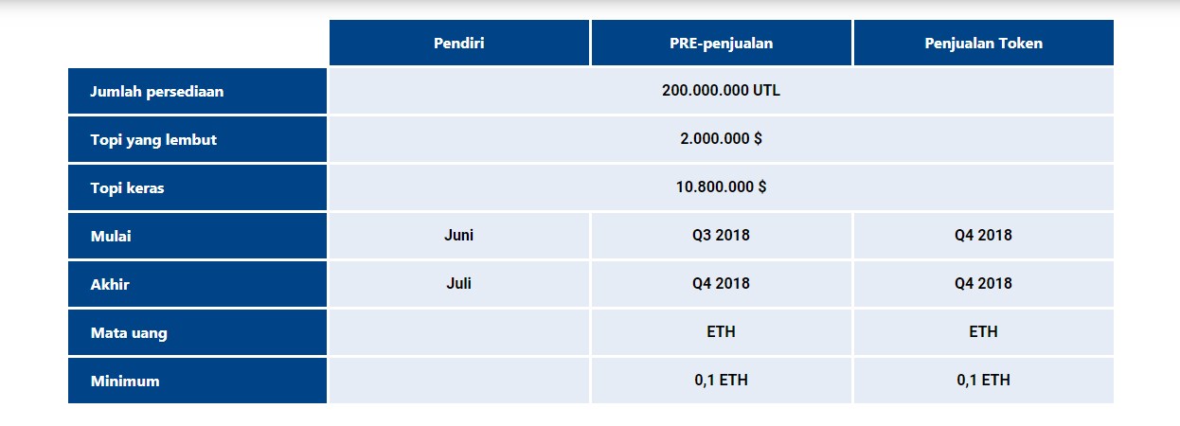Click the 200.000.000 UTL supply value
Viewport: 1180px width, 426px height.
(722, 92)
